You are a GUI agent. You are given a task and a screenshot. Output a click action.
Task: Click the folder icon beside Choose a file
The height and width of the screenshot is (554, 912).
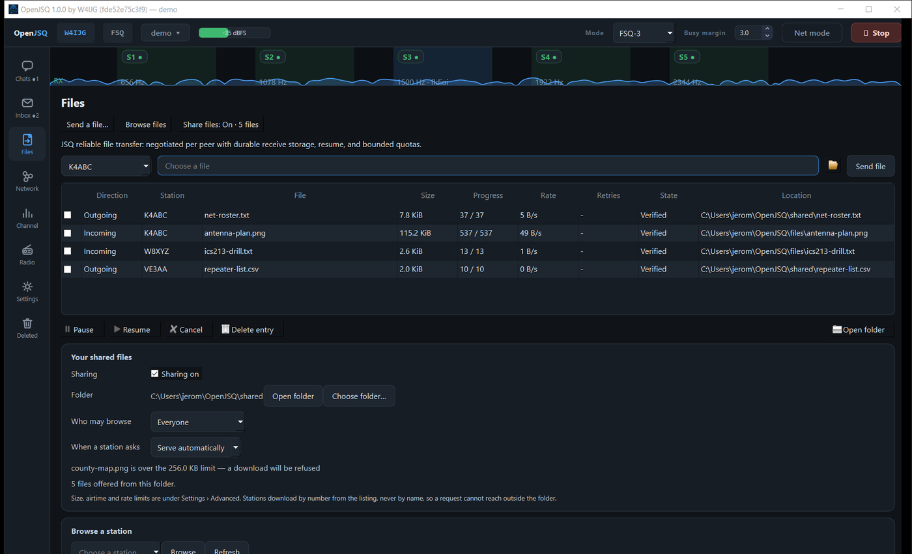[833, 165]
